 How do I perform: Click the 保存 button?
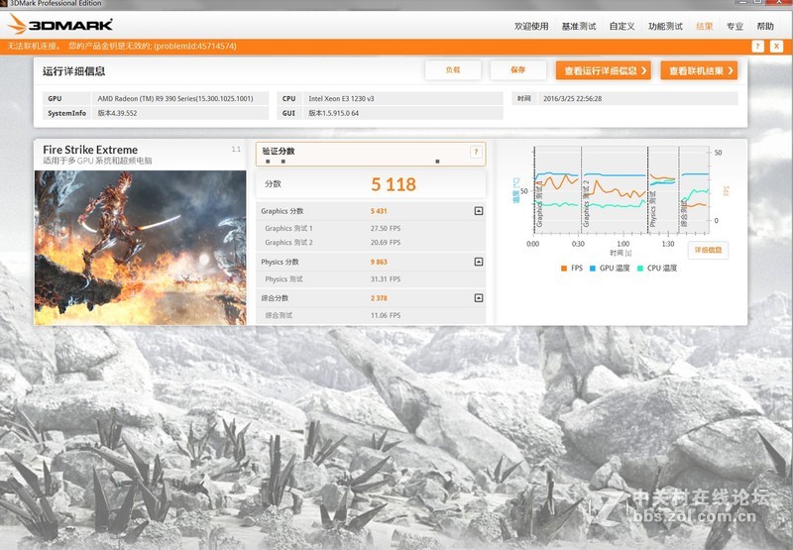coord(517,70)
